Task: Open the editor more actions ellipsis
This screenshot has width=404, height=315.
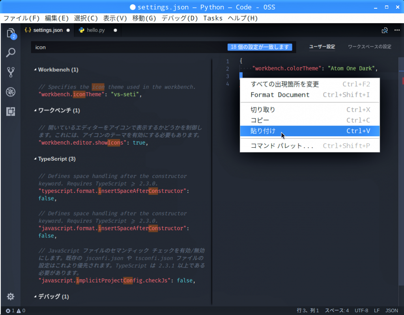Action: pos(397,30)
